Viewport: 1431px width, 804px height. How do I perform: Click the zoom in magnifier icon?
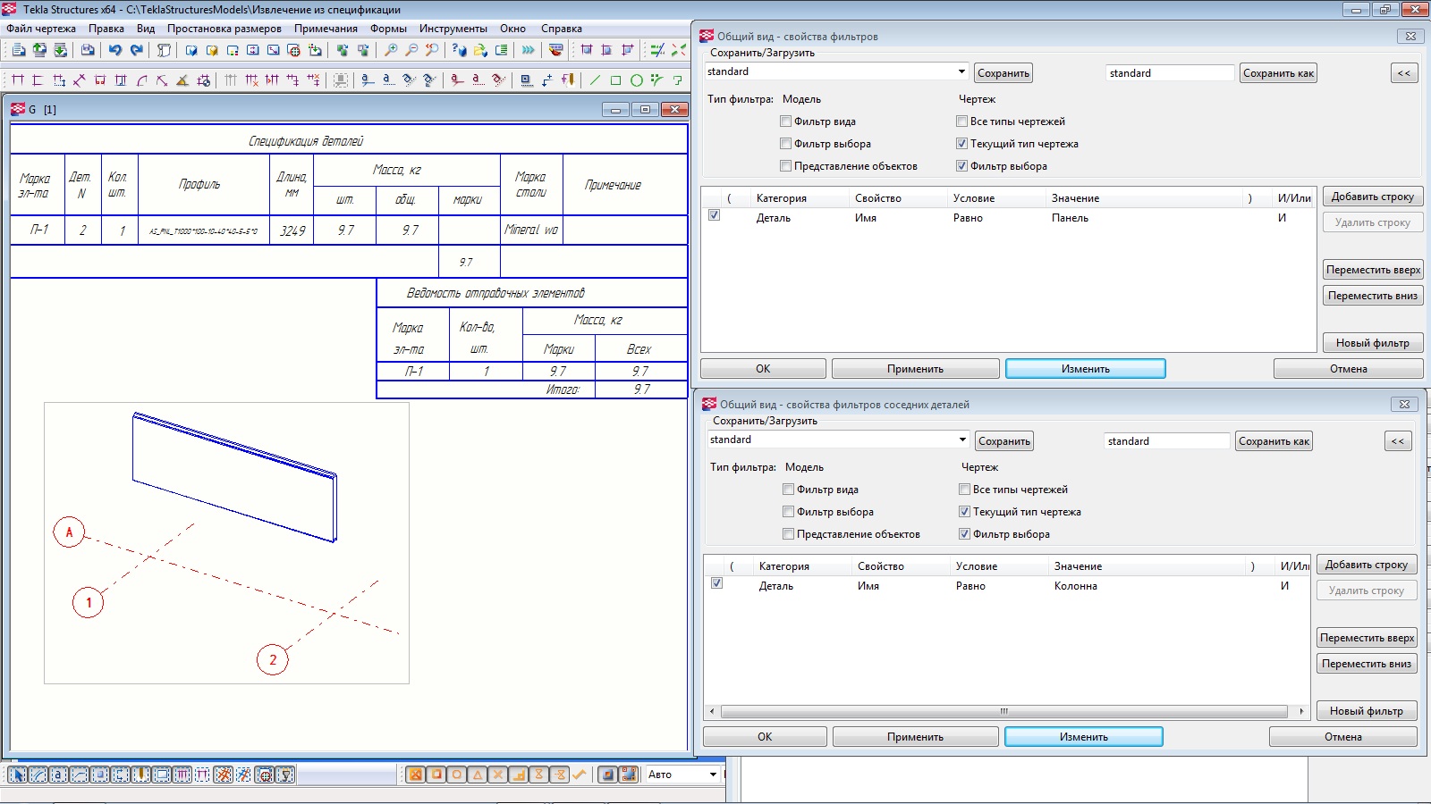(391, 50)
